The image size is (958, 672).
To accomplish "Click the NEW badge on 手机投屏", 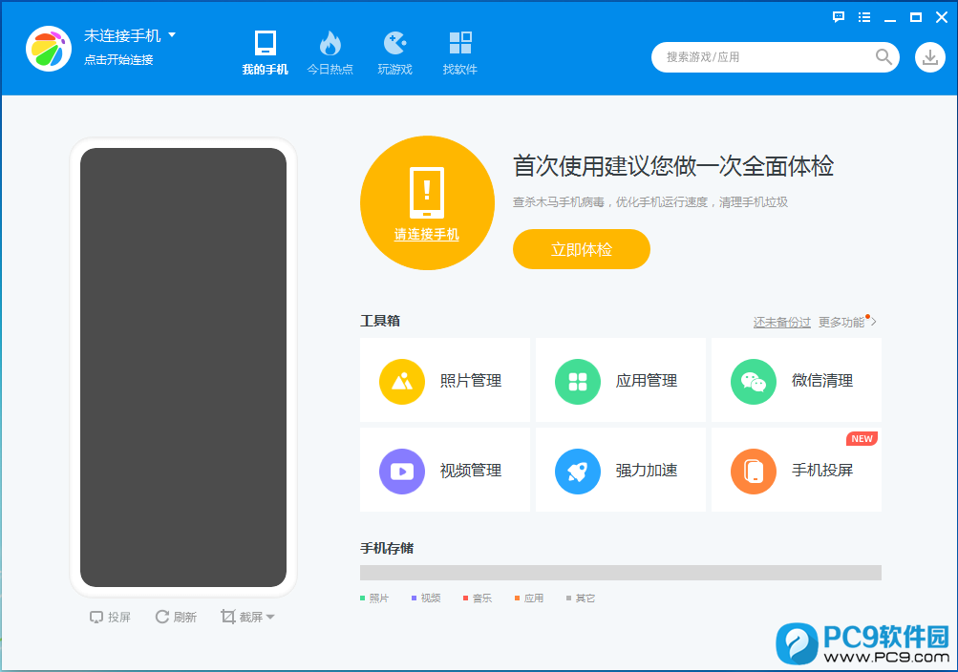I will [x=862, y=438].
